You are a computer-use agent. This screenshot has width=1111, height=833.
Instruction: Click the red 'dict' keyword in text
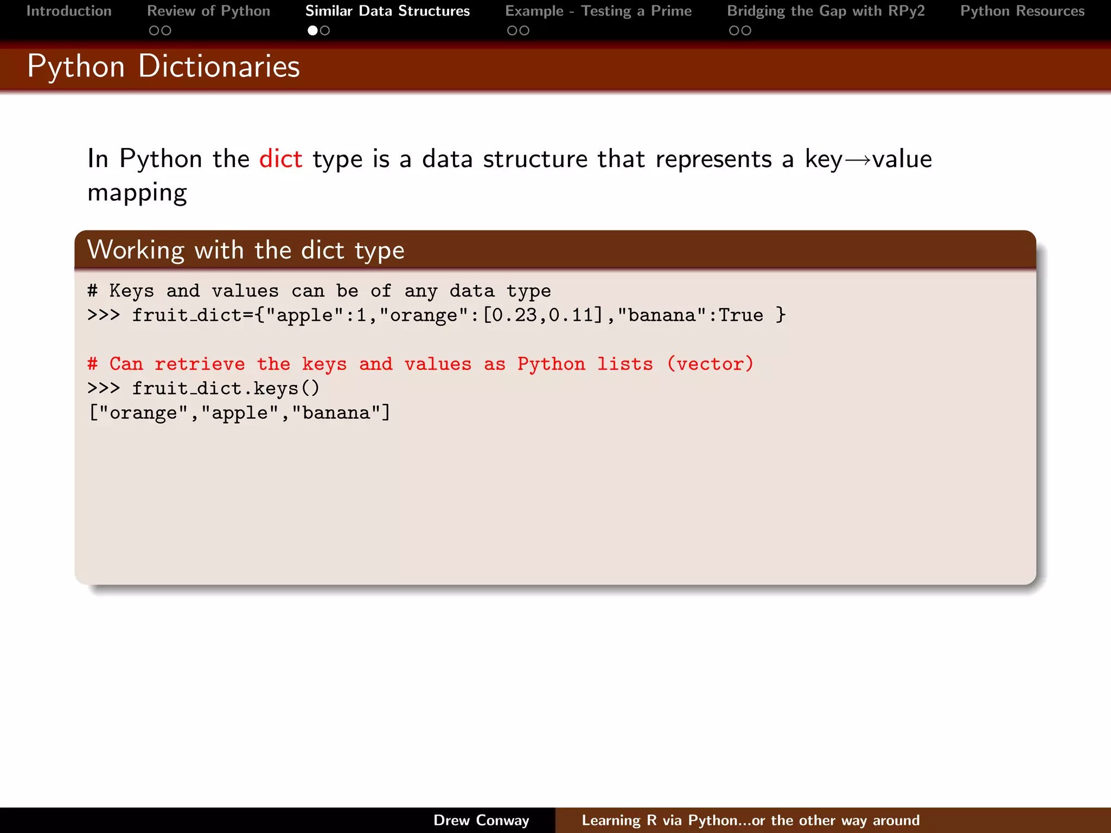[280, 159]
